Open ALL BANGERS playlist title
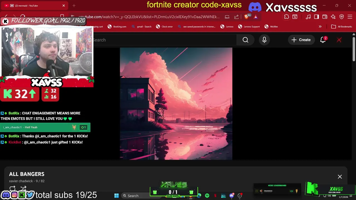The height and width of the screenshot is (200, 356). point(27,174)
